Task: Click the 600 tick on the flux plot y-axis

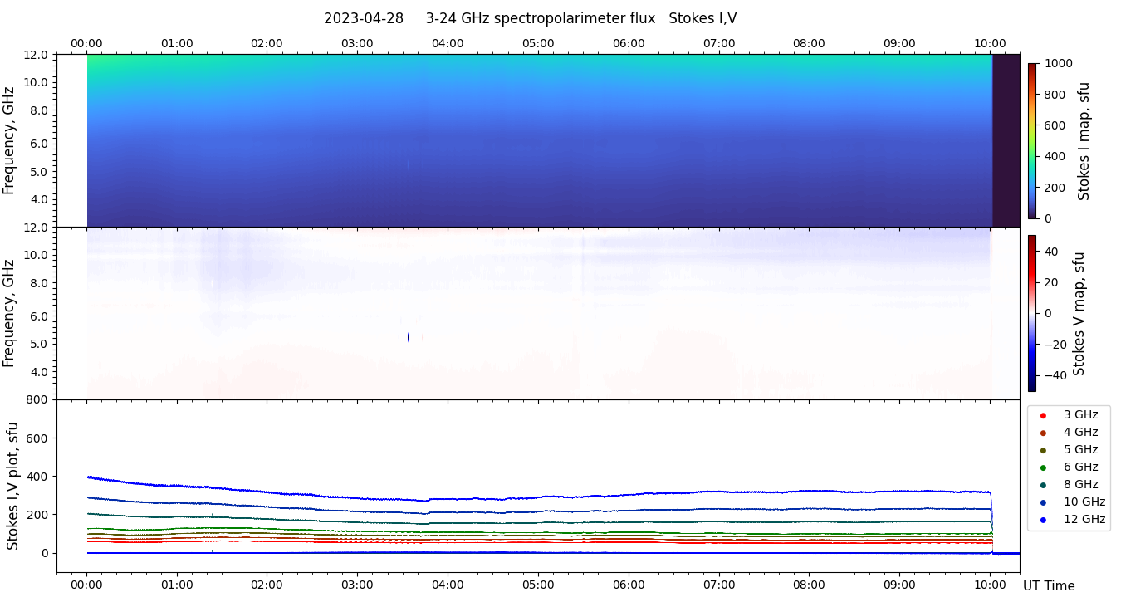Action: [38, 438]
